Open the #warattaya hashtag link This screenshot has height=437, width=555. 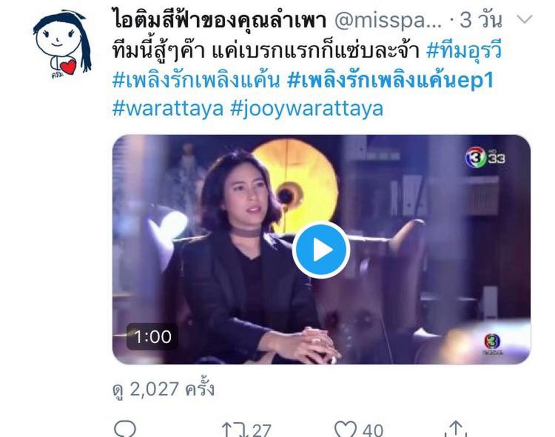click(168, 108)
